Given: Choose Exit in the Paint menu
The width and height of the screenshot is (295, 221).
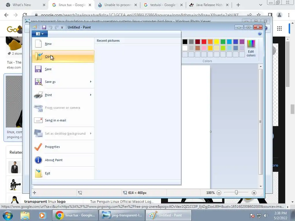Looking at the screenshot, I should (63, 173).
